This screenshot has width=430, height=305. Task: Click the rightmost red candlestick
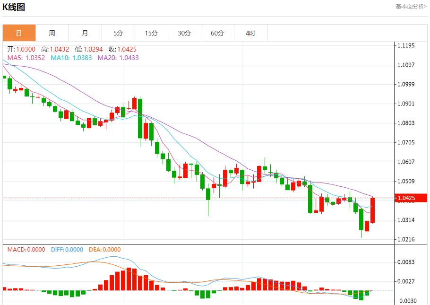(373, 210)
